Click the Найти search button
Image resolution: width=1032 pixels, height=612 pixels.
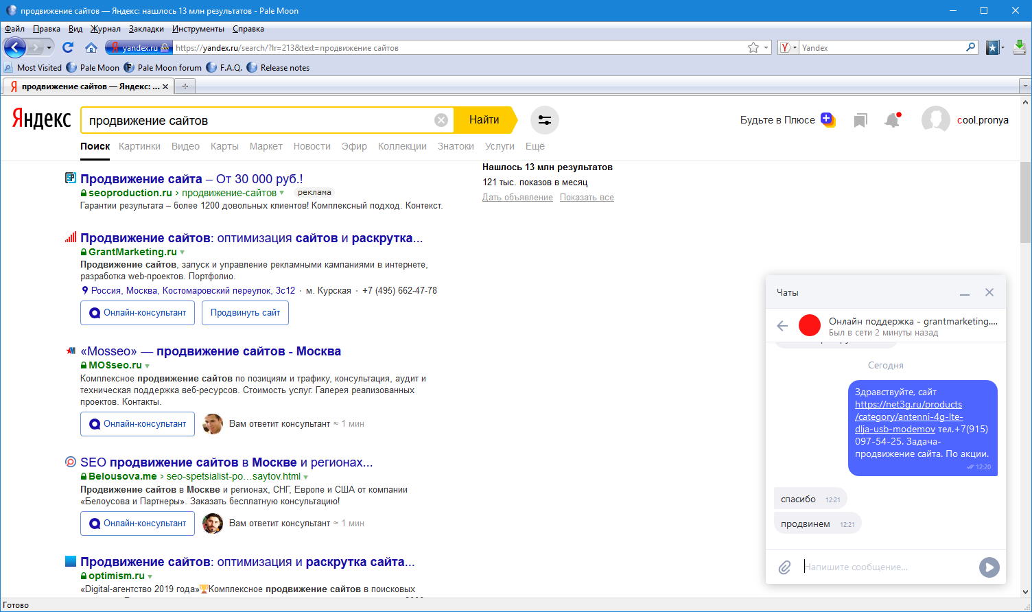[484, 120]
